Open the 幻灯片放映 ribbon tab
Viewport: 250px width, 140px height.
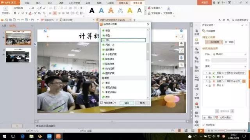click(75, 3)
